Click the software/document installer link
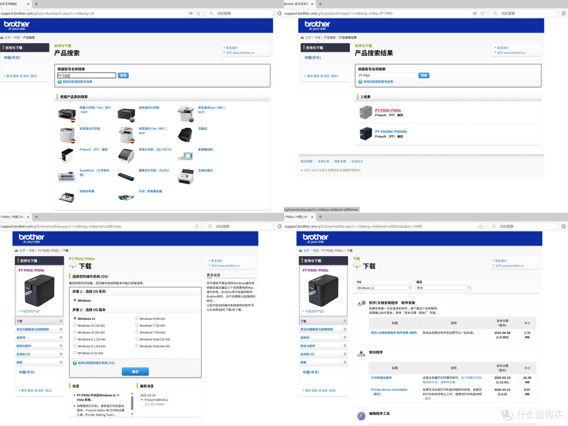Viewport: 568px width, 426px height. click(394, 332)
